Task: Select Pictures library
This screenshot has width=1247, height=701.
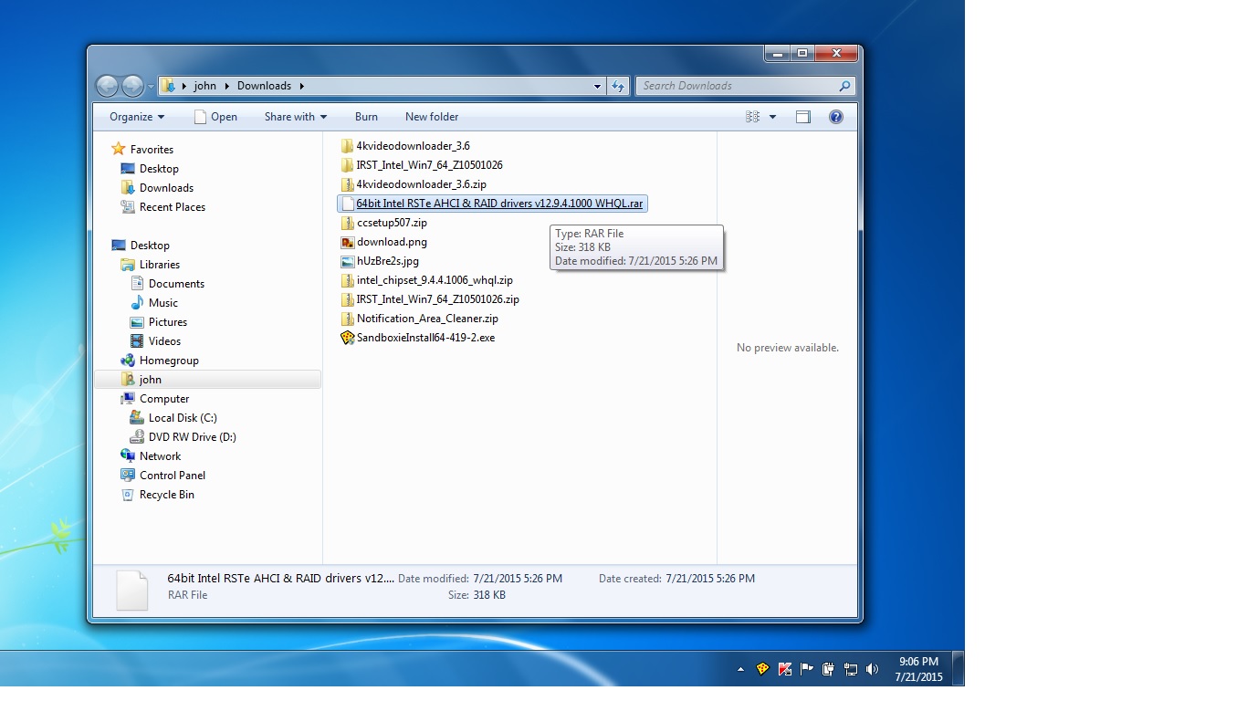Action: click(x=167, y=322)
